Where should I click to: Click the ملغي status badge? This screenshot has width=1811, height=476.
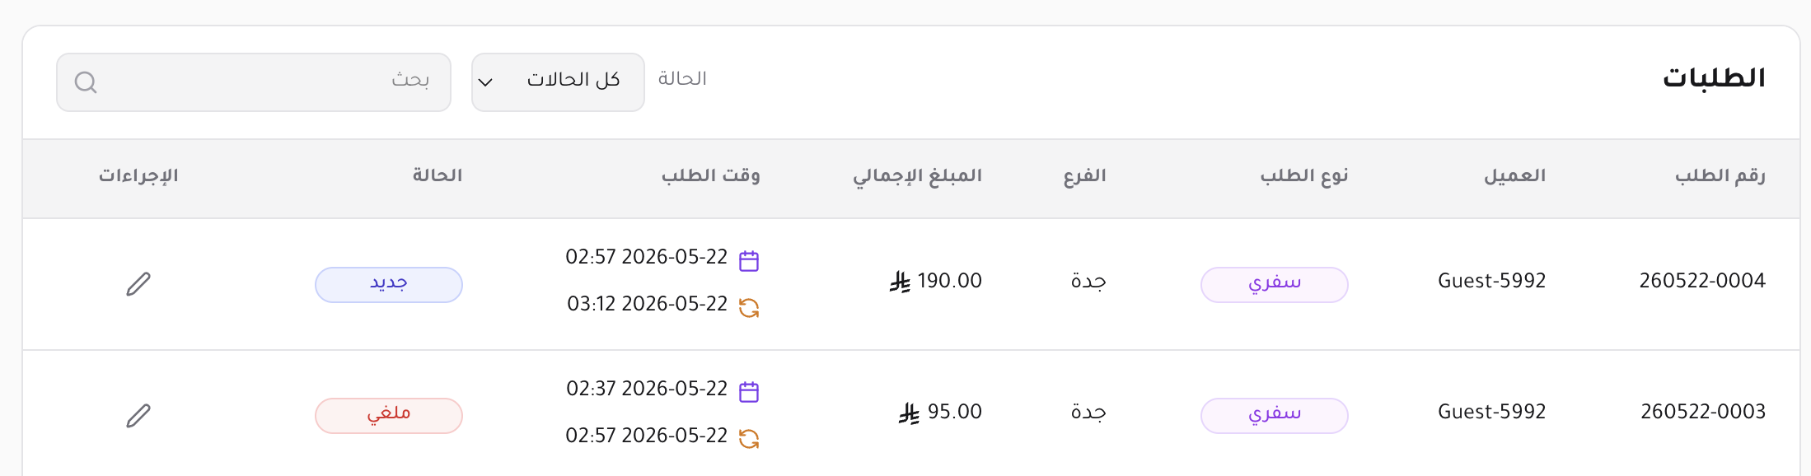389,416
